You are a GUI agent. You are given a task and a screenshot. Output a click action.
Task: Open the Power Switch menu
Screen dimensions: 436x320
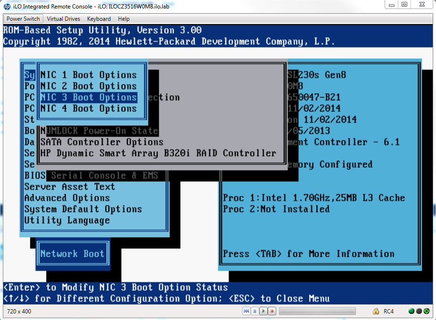(24, 19)
